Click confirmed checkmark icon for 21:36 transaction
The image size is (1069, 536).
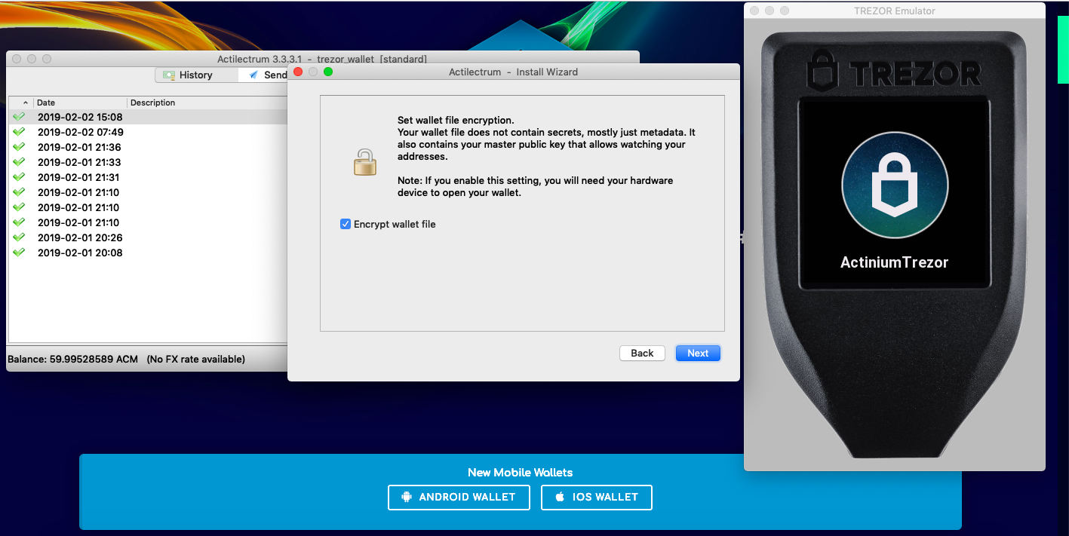coord(19,147)
